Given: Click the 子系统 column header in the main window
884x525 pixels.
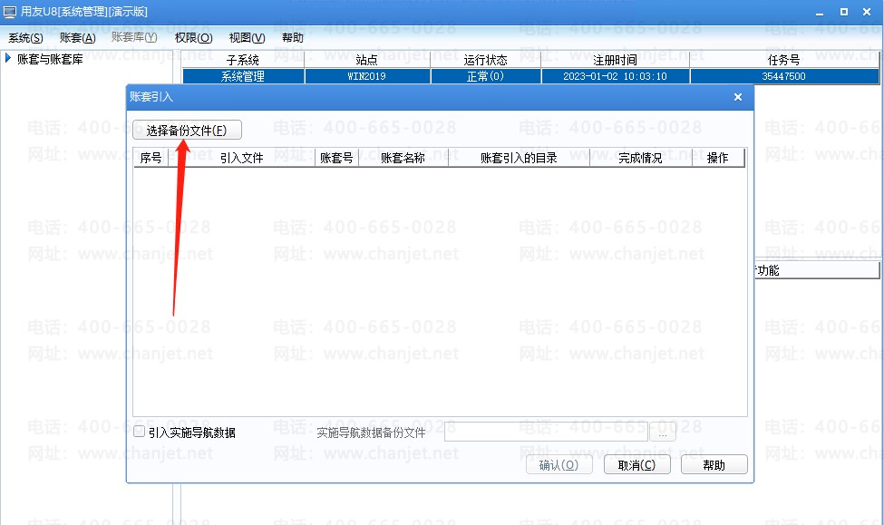Looking at the screenshot, I should pyautogui.click(x=243, y=60).
